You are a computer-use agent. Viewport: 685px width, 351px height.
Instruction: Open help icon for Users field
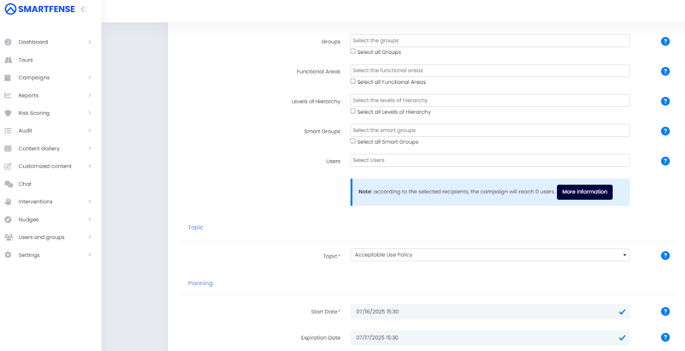[x=665, y=161]
